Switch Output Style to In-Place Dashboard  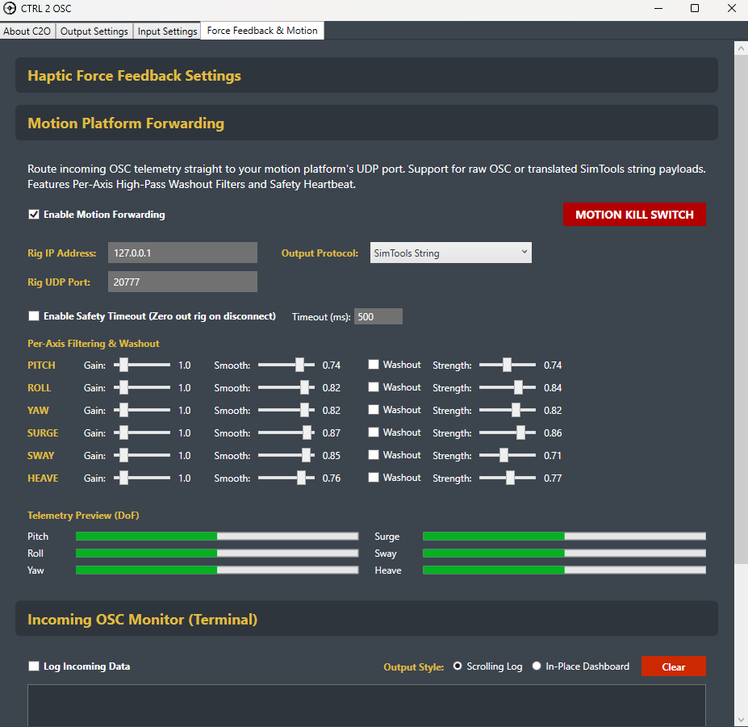pyautogui.click(x=536, y=666)
